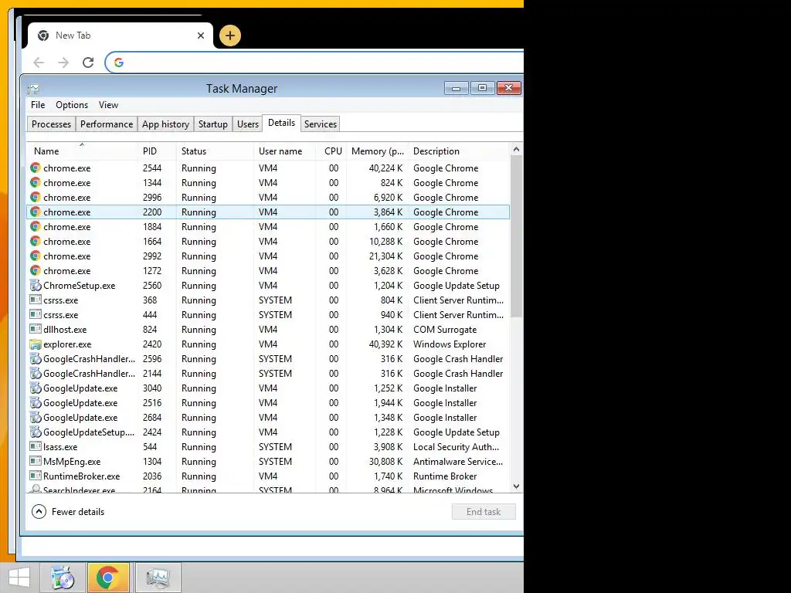Switch to the Startup tab

coord(213,124)
